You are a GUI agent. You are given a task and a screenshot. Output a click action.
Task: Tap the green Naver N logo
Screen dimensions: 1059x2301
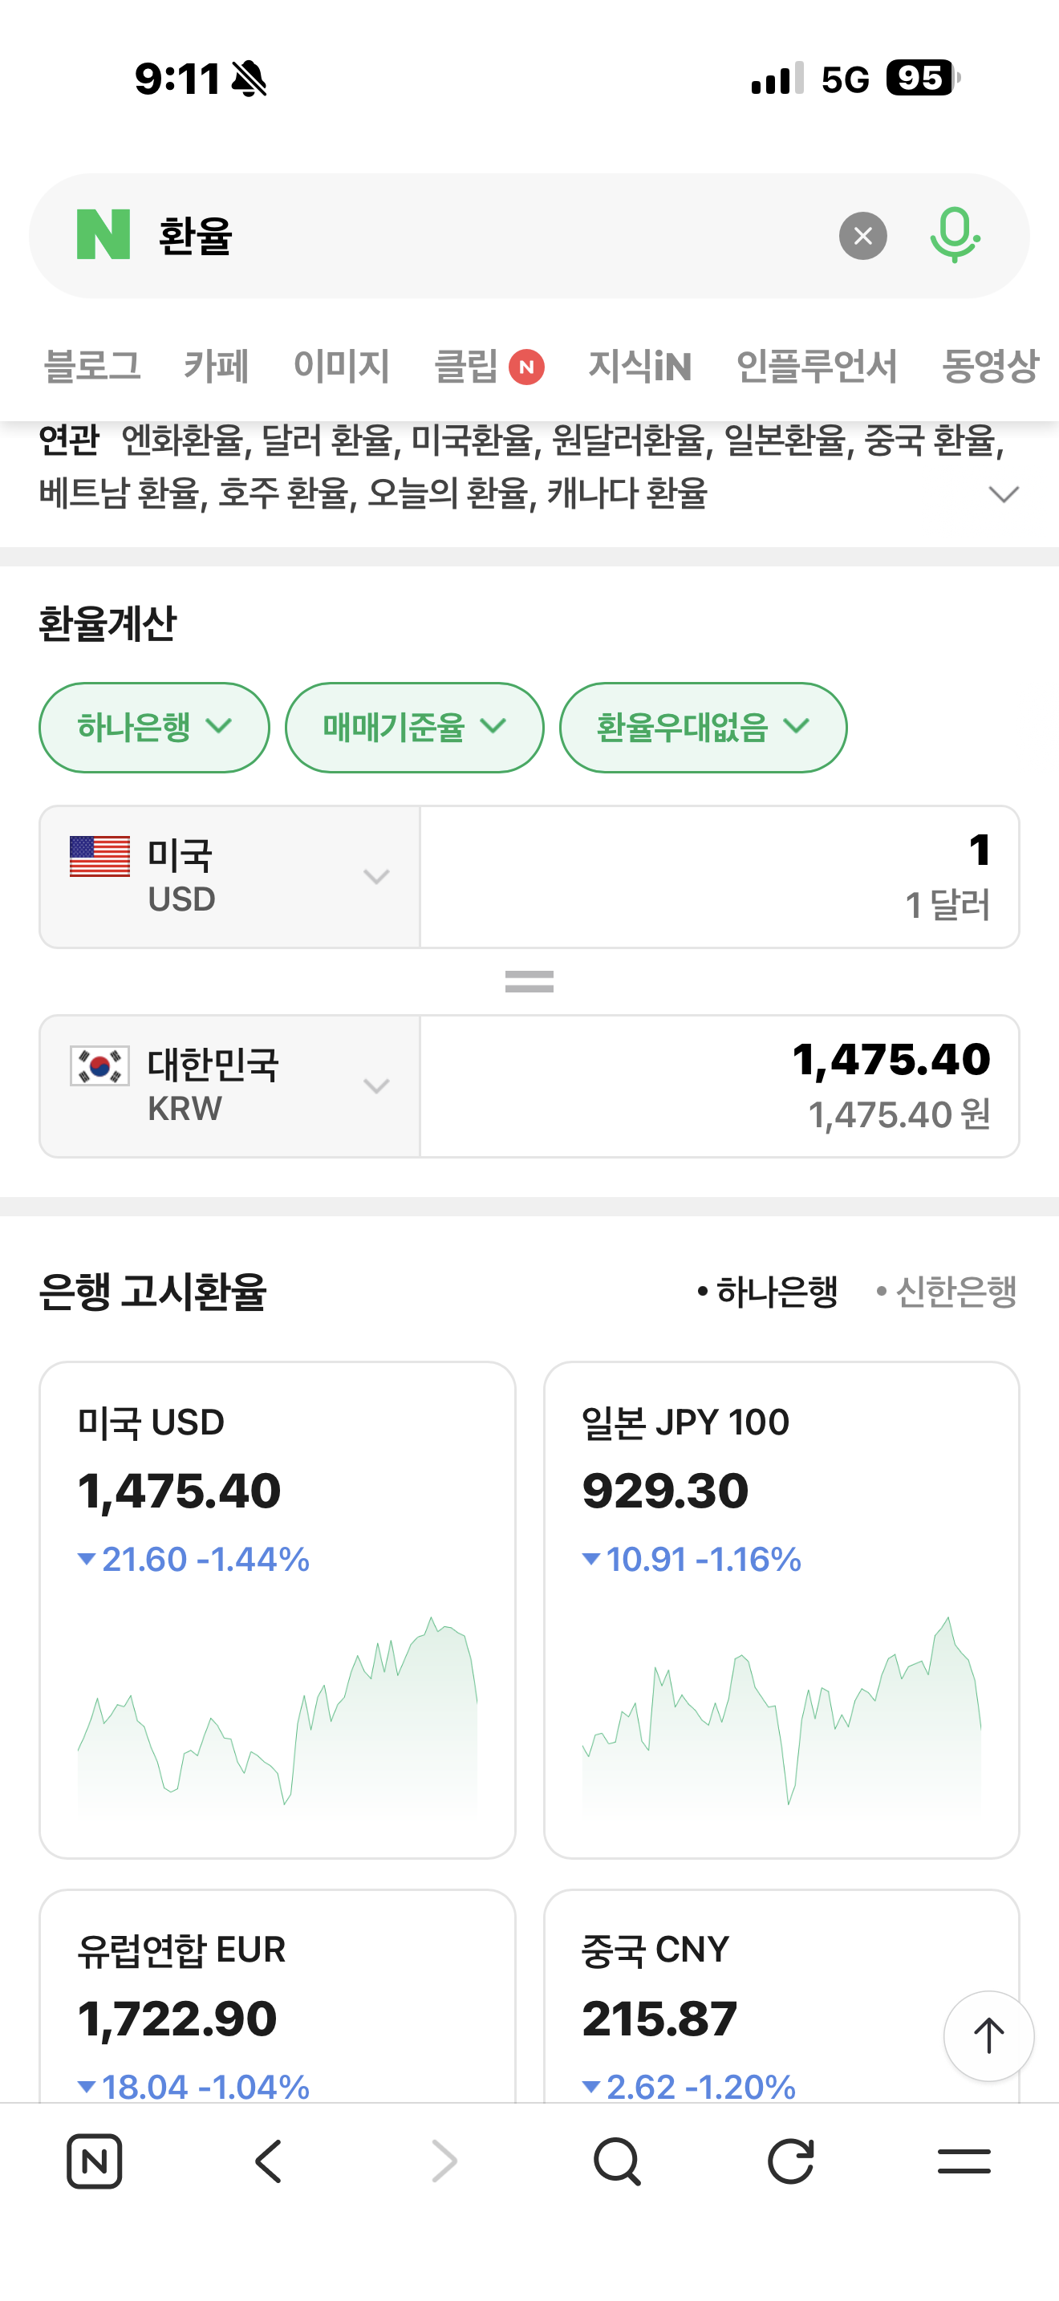tap(103, 235)
